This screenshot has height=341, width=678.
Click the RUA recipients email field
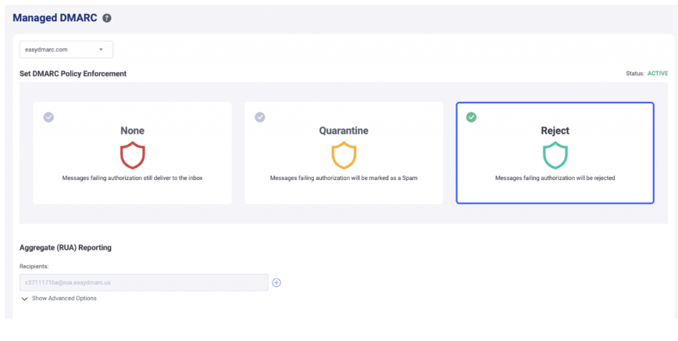coord(144,283)
